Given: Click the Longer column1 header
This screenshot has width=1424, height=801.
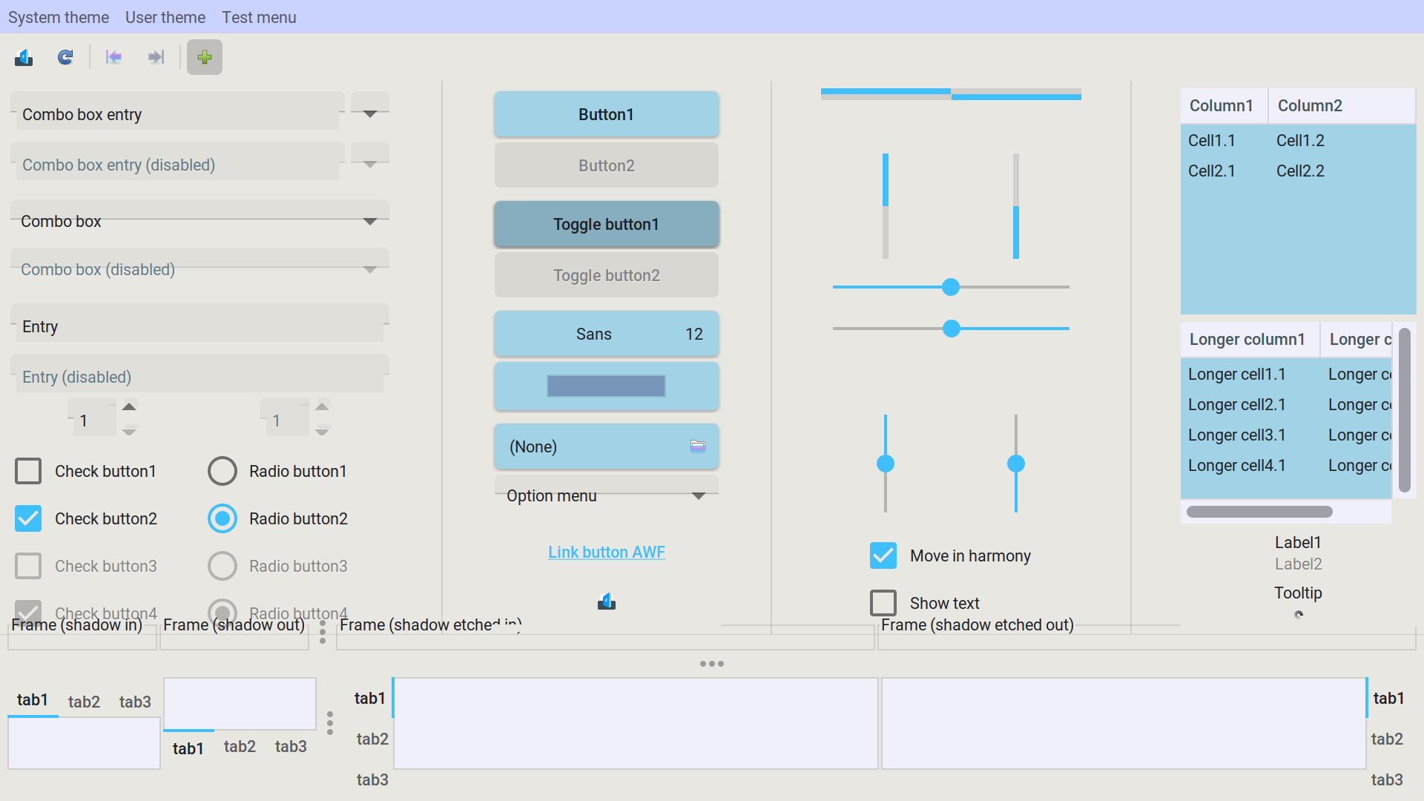Looking at the screenshot, I should pos(1247,340).
